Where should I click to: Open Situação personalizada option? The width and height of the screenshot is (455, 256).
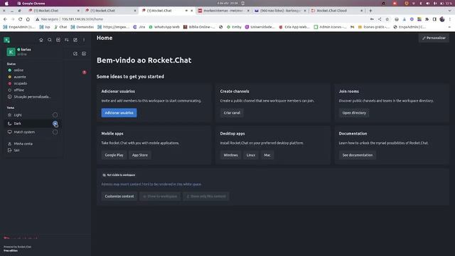point(32,97)
